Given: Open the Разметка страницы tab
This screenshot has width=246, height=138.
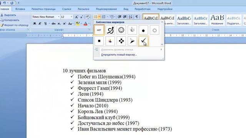Looking at the screenshot, I should (x=43, y=9).
